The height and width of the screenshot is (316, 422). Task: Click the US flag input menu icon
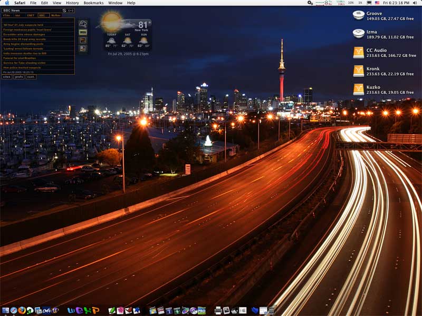(x=377, y=3)
